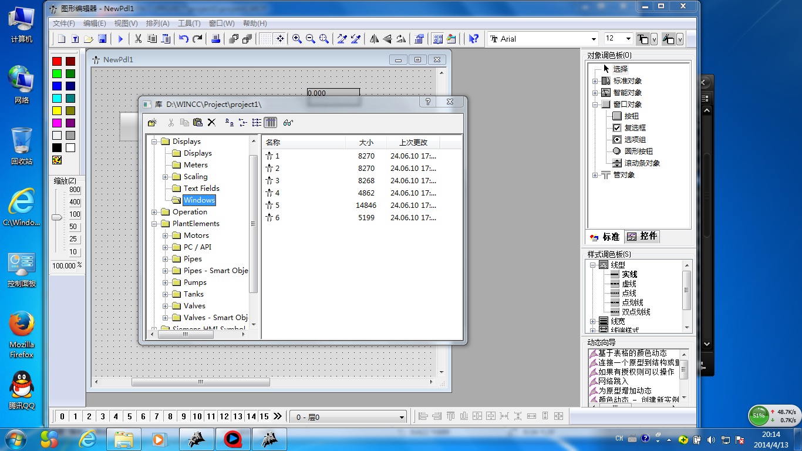Viewport: 802px width, 451px height.
Task: Toggle layer 15 visibility button
Action: (x=264, y=416)
